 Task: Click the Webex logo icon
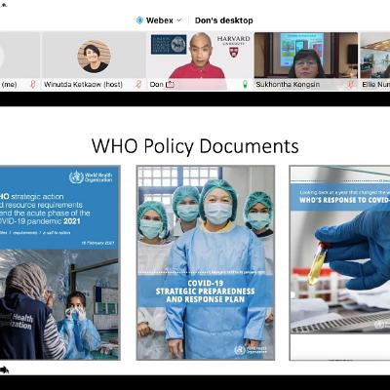tap(139, 20)
